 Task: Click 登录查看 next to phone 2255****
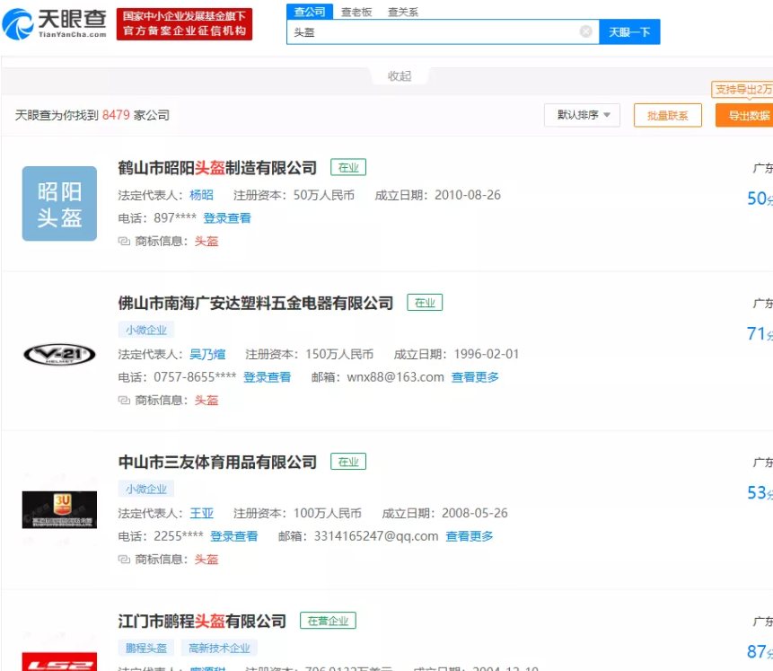234,536
